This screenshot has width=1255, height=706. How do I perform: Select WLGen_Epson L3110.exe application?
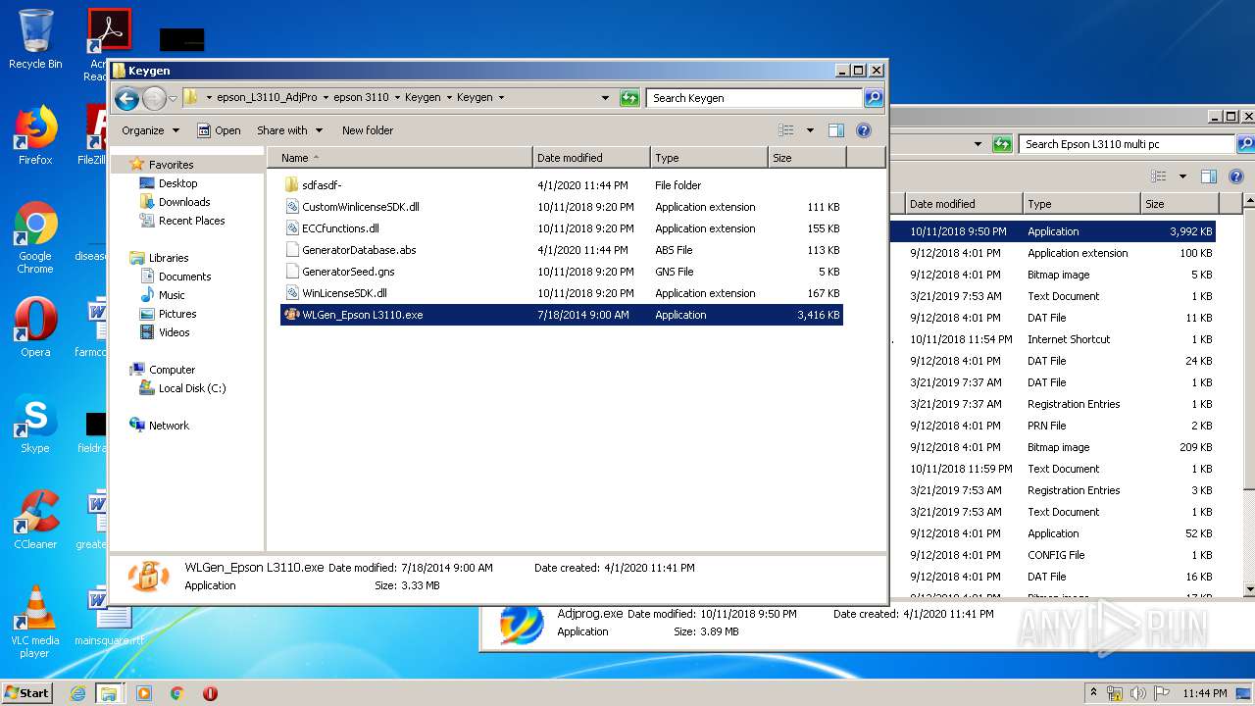pos(561,315)
